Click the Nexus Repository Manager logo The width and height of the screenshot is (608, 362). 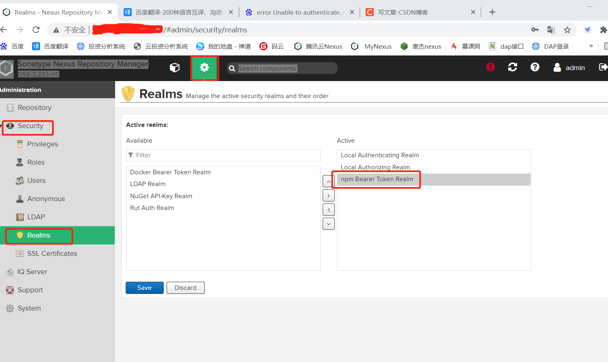click(6, 68)
